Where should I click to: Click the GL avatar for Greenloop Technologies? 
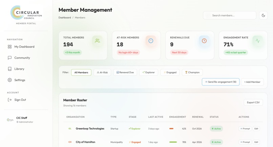(x=70, y=128)
